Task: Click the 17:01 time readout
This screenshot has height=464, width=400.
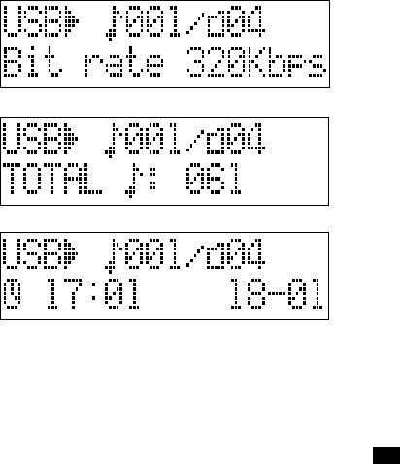Action: coord(93,293)
